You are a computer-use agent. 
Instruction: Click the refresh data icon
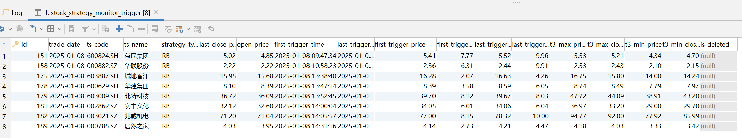point(2,29)
